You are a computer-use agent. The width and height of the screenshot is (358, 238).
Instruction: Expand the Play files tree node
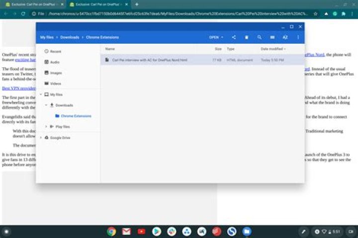46,126
